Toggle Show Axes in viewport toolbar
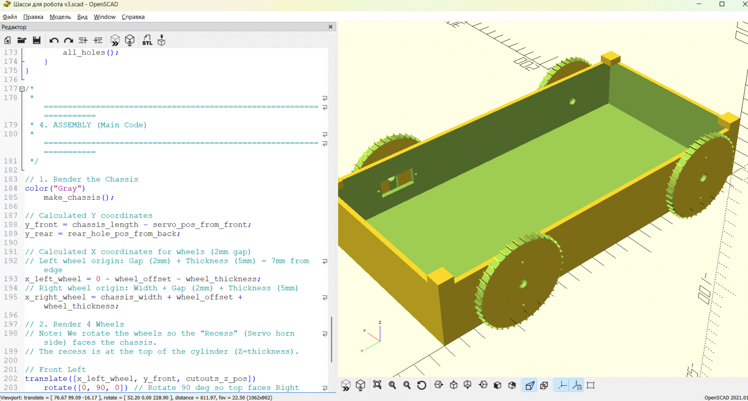Screen dimensions: 748x401 coord(561,385)
